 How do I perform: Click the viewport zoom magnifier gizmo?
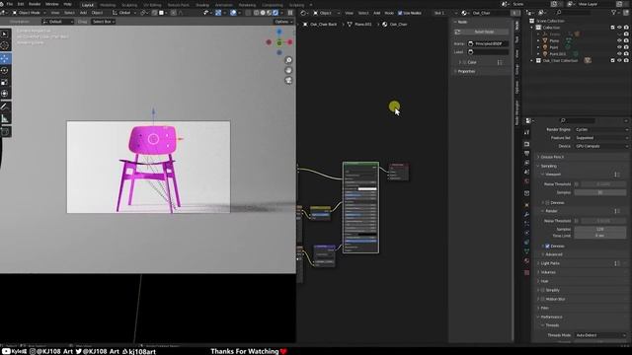click(288, 60)
